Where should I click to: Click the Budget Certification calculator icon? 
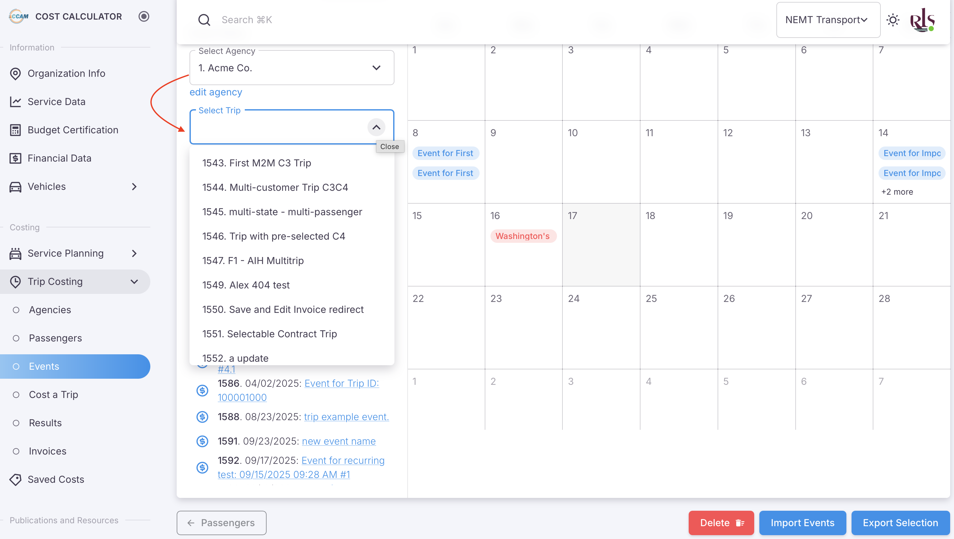tap(15, 130)
